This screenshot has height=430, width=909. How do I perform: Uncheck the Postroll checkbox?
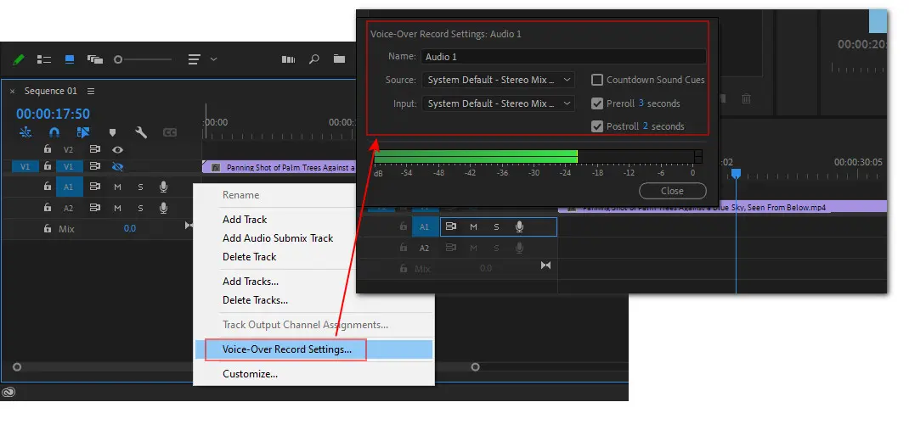point(597,126)
